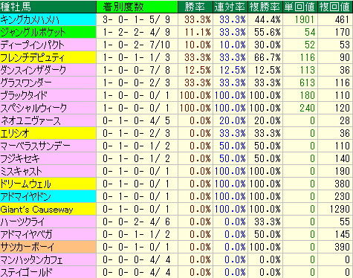Sort by the 連対率 column header
353x278 pixels.
230,7
